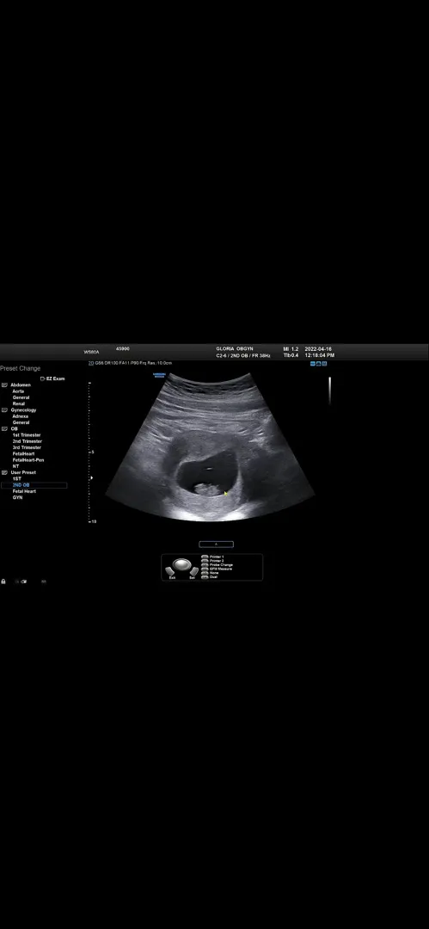
Task: Select the Aorta preset
Action: coord(18,391)
